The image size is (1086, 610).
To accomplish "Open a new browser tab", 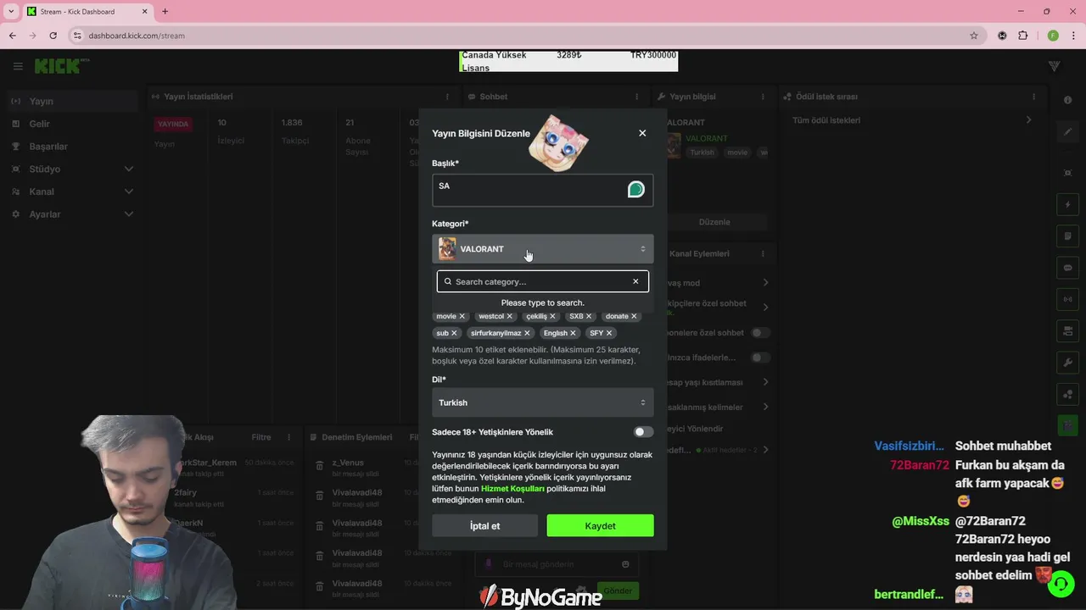I will coord(165,12).
